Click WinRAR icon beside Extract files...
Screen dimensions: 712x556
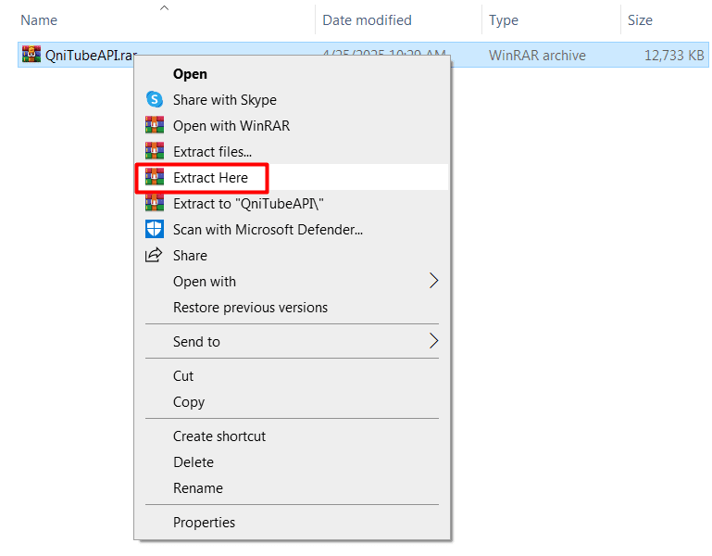point(155,151)
